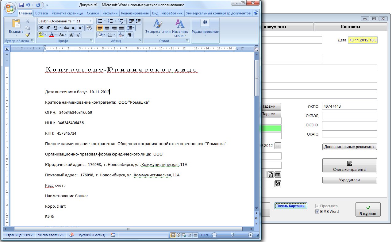Screen dimensions: 392x242
Task: Click the 'Дата' field in background window
Action: click(x=363, y=40)
